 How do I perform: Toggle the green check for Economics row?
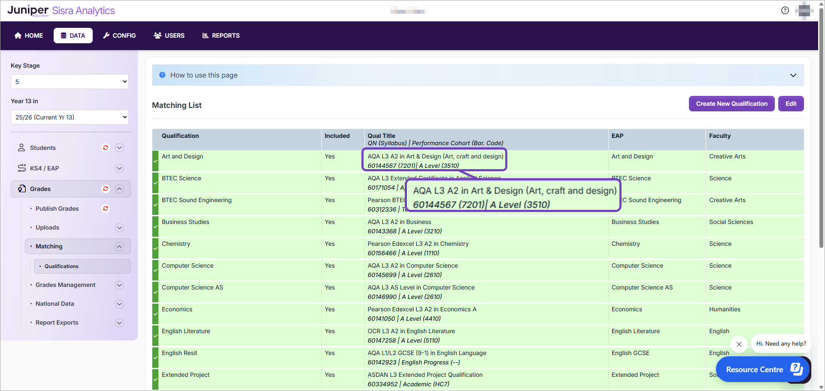coord(155,314)
